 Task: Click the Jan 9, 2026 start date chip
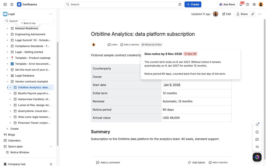172,85
